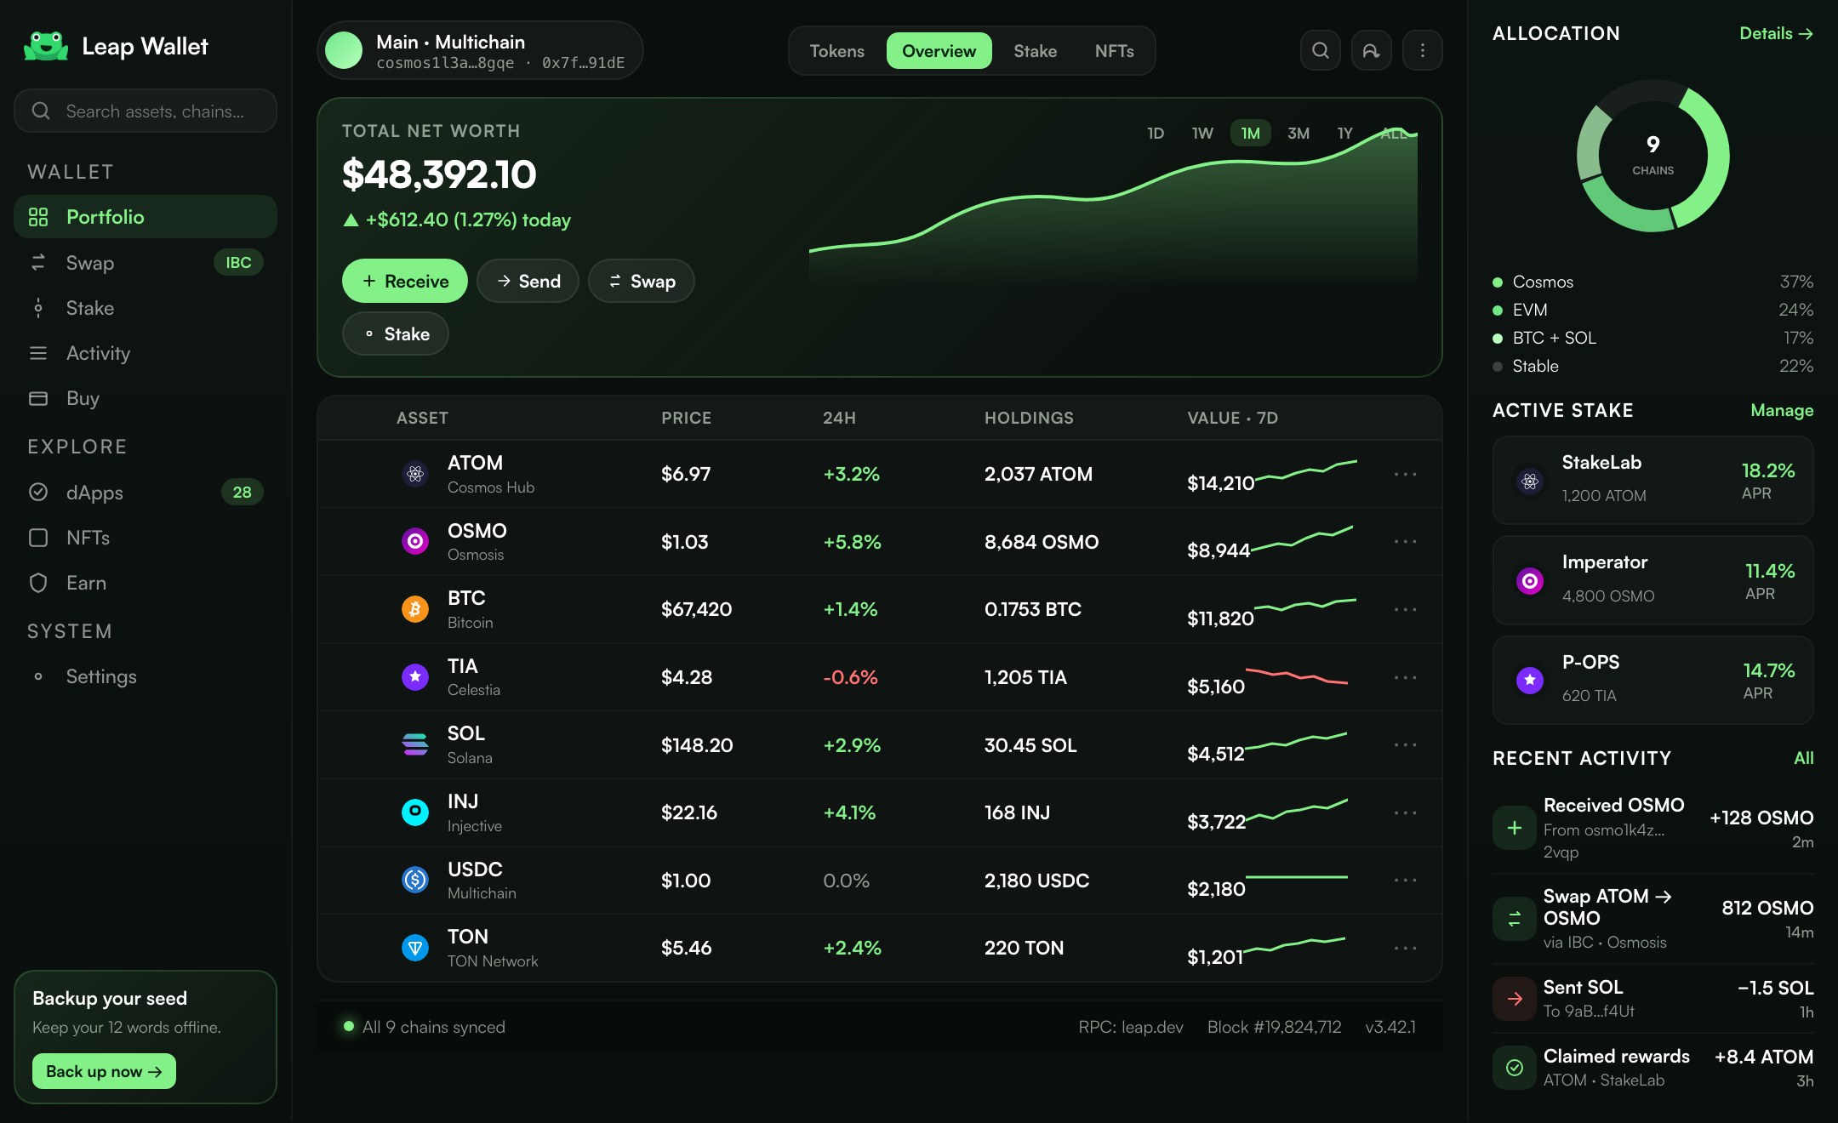Open the Main Multichain account switcher
The width and height of the screenshot is (1838, 1123).
[480, 51]
